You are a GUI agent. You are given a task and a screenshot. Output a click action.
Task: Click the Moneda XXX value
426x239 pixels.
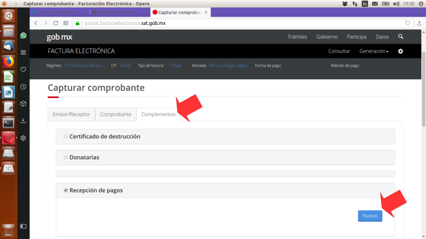[x=228, y=65]
